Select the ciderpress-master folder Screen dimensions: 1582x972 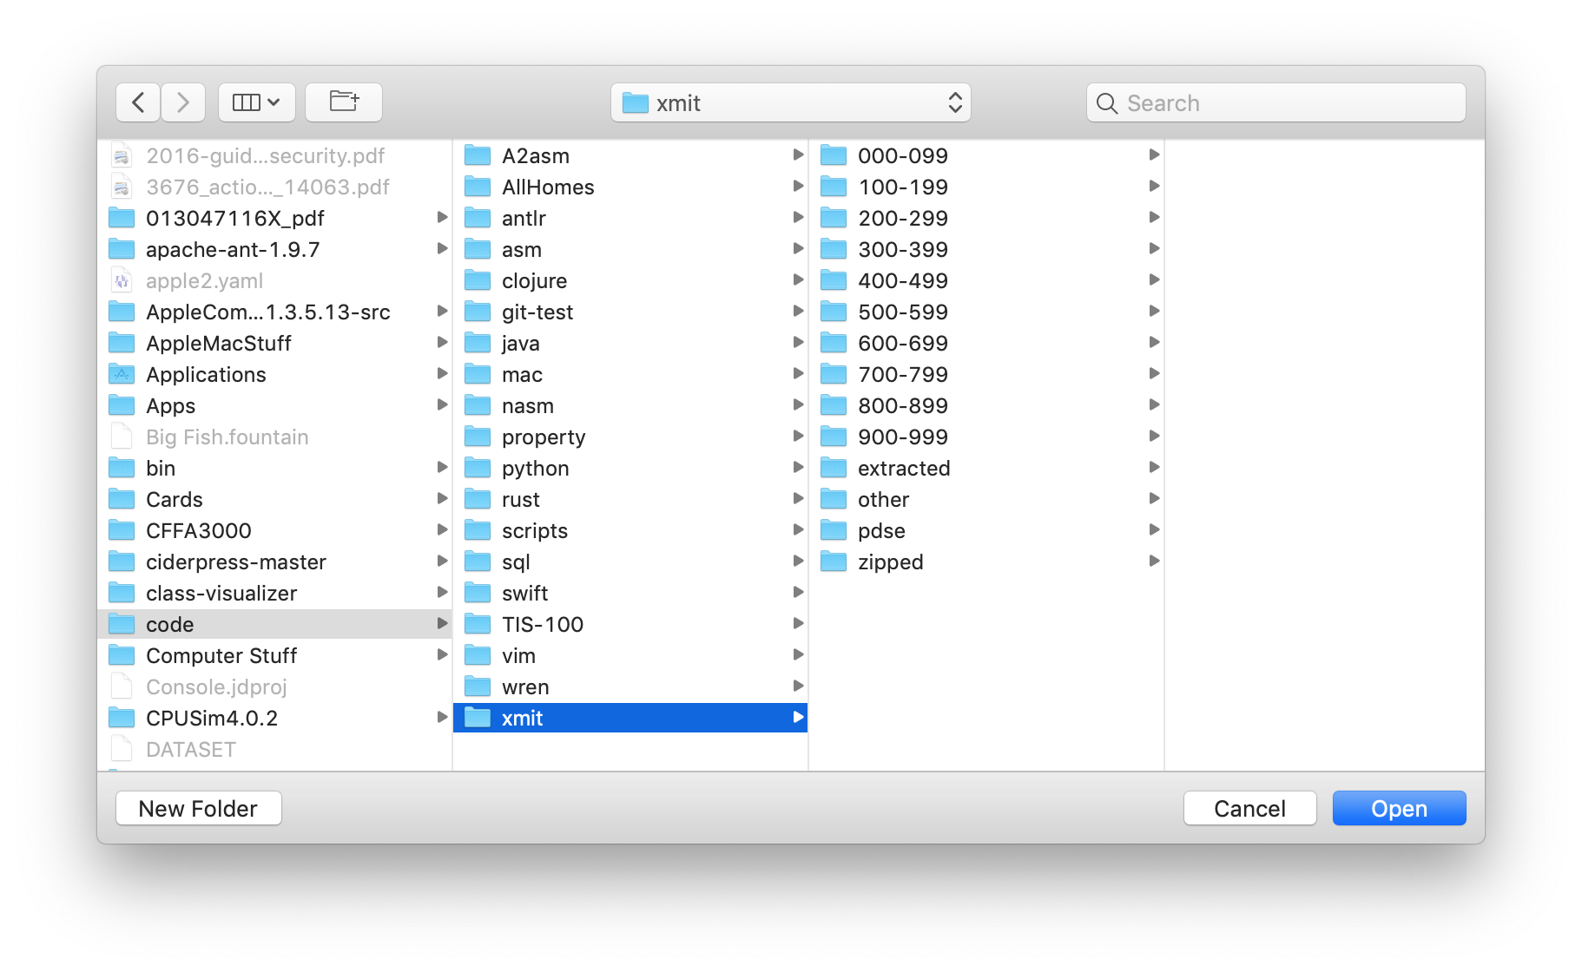click(274, 562)
